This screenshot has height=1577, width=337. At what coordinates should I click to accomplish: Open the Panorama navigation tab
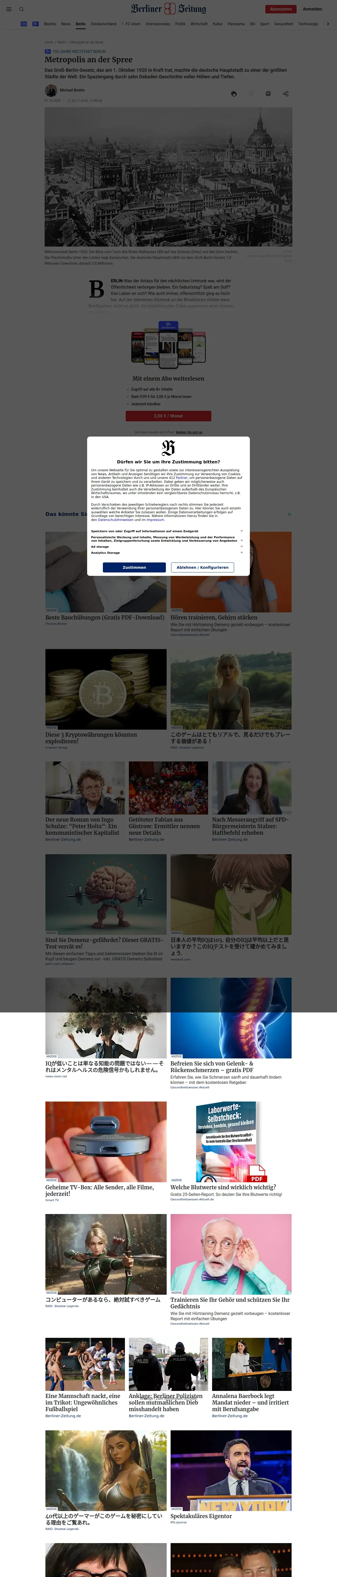(236, 24)
